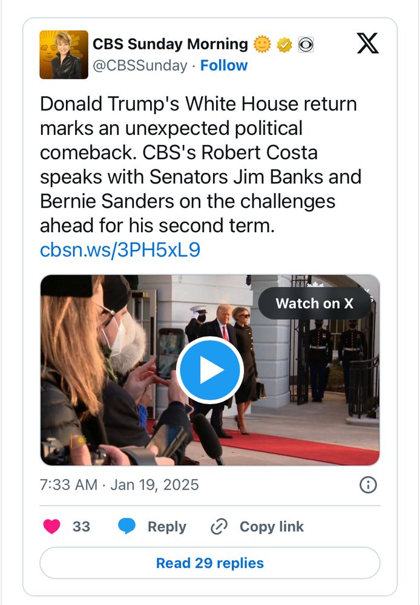This screenshot has width=420, height=605.
Task: Click Read 29 replies
Action: (x=210, y=563)
